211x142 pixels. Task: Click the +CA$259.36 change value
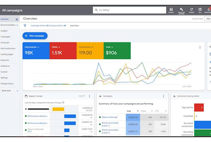click(87, 115)
